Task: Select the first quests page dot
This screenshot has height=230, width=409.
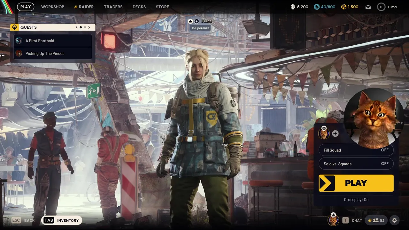Action: click(81, 27)
